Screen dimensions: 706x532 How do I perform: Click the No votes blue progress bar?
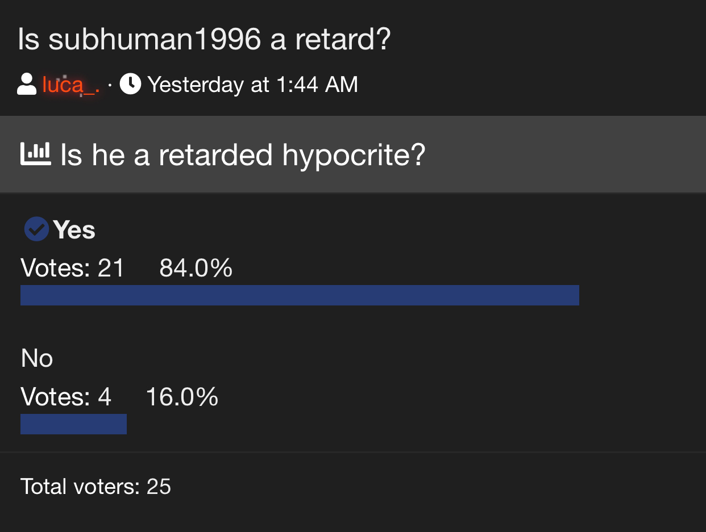pos(73,424)
